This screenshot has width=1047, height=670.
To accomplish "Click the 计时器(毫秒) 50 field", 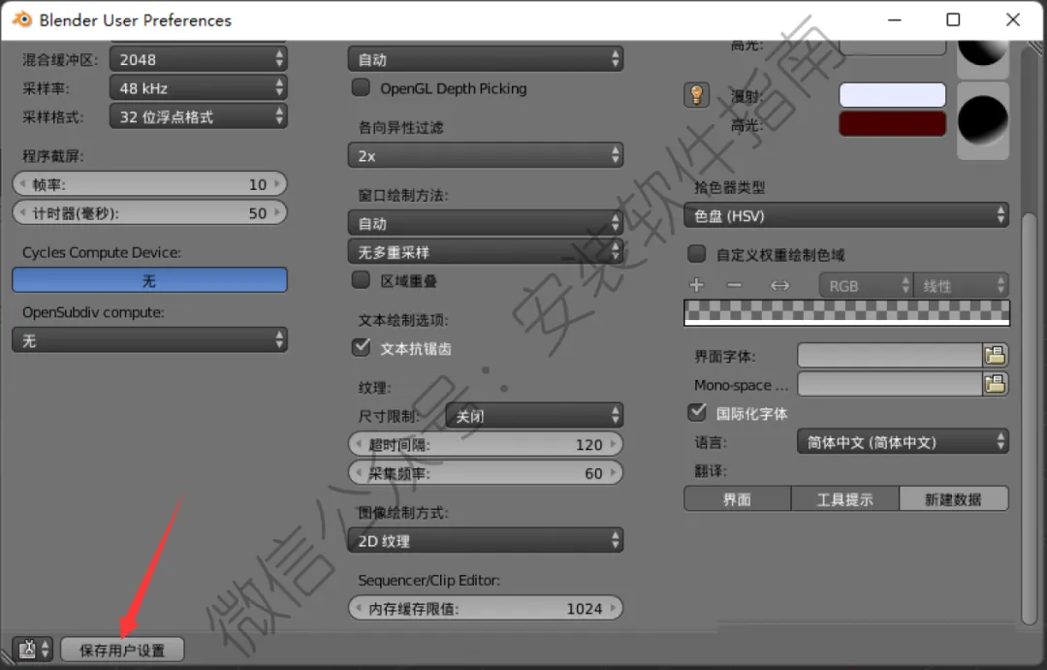I will [149, 212].
